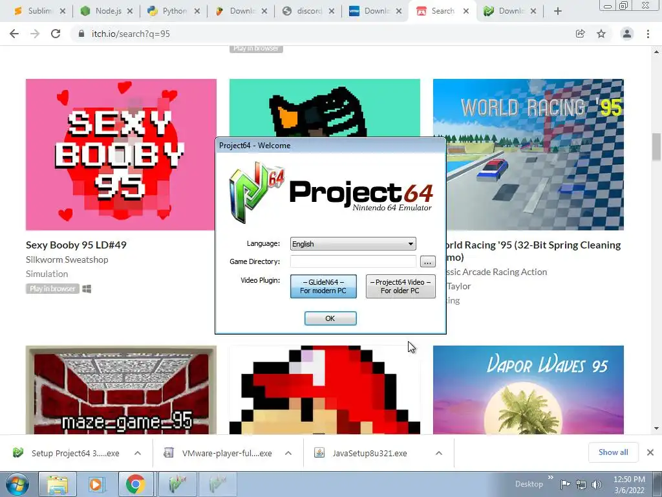Open Windows Media Player from taskbar

coord(96,484)
